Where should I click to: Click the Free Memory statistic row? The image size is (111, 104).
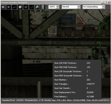(77, 96)
